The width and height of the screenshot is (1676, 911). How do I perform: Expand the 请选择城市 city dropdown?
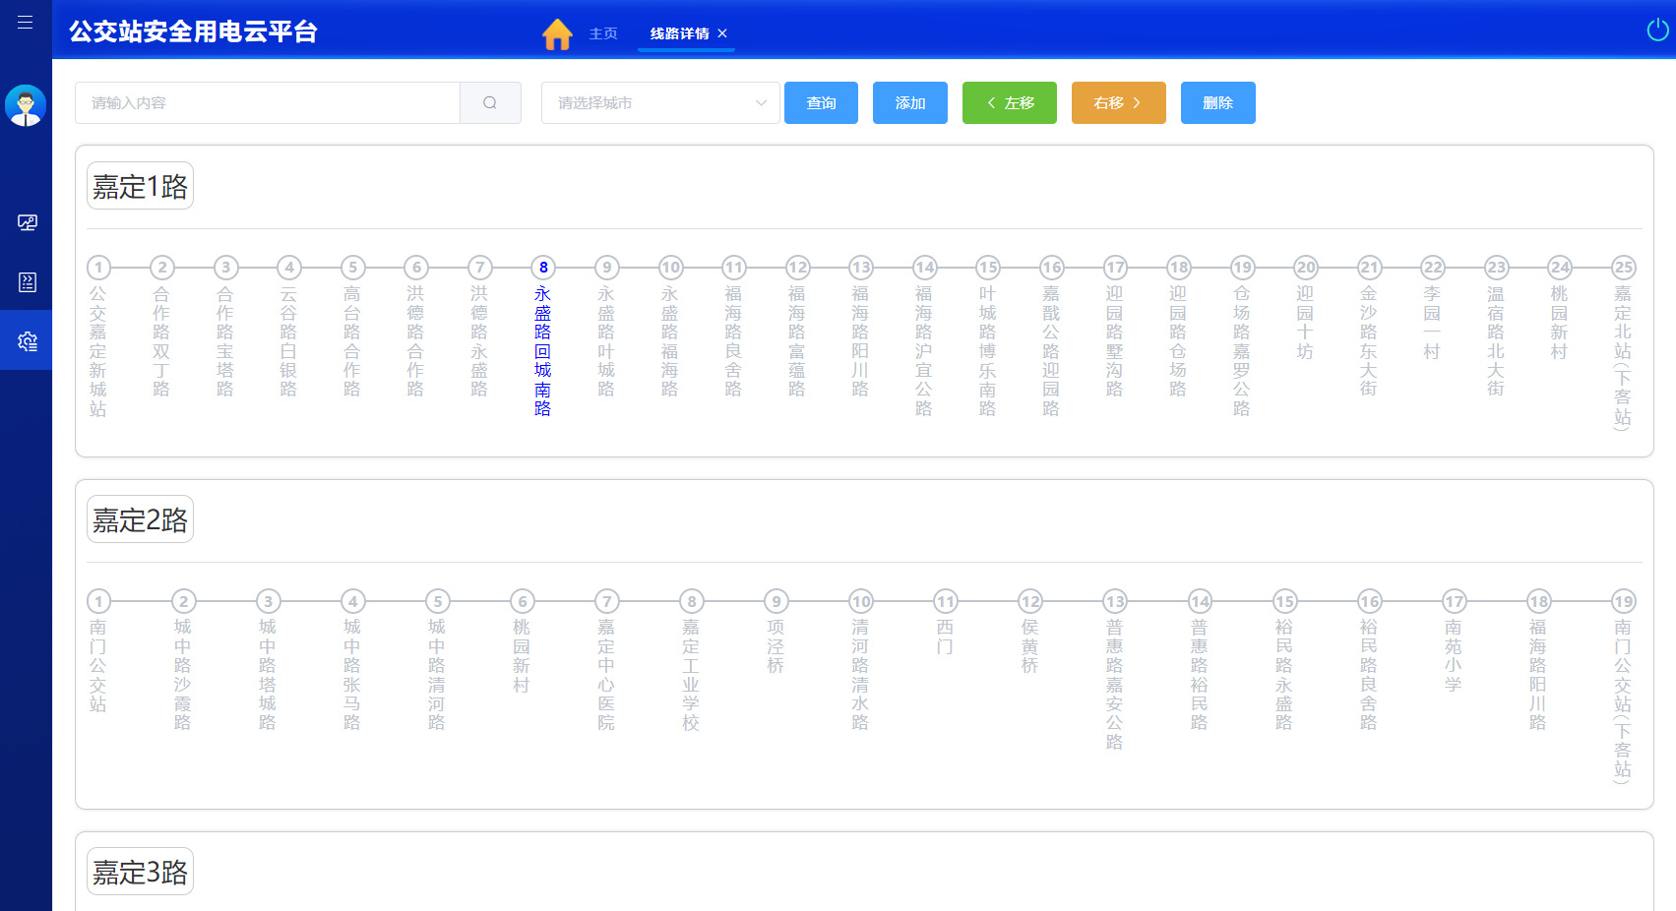click(660, 103)
